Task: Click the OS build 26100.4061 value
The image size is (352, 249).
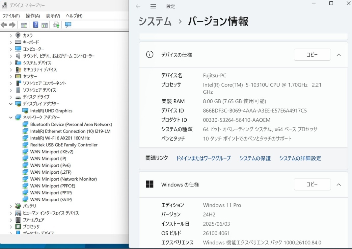Action: (216, 233)
